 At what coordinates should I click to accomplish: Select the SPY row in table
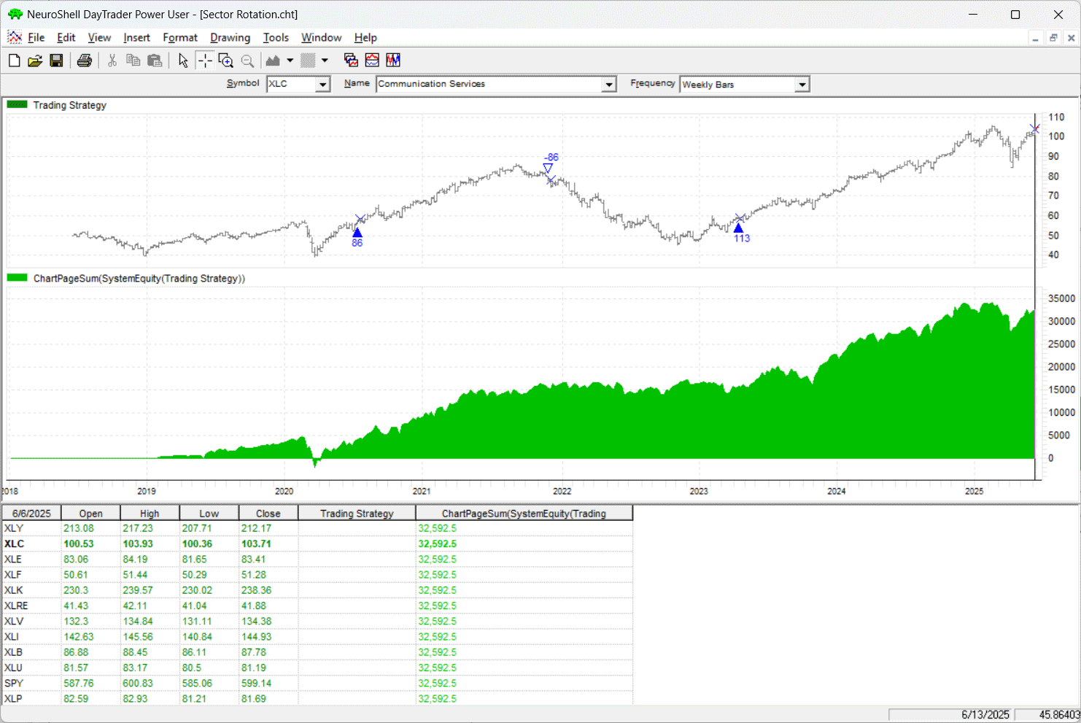14,684
